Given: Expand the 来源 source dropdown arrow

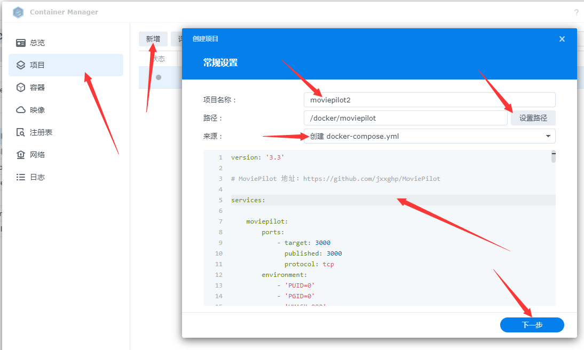Looking at the screenshot, I should 548,136.
